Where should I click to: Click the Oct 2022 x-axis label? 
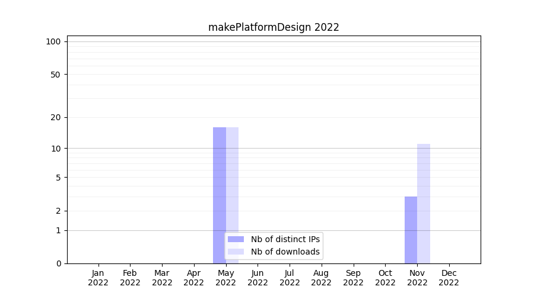(385, 278)
